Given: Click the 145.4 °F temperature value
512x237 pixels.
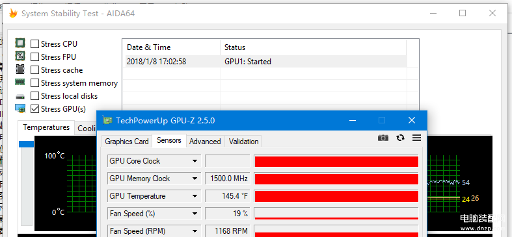Looking at the screenshot, I should pyautogui.click(x=227, y=196).
